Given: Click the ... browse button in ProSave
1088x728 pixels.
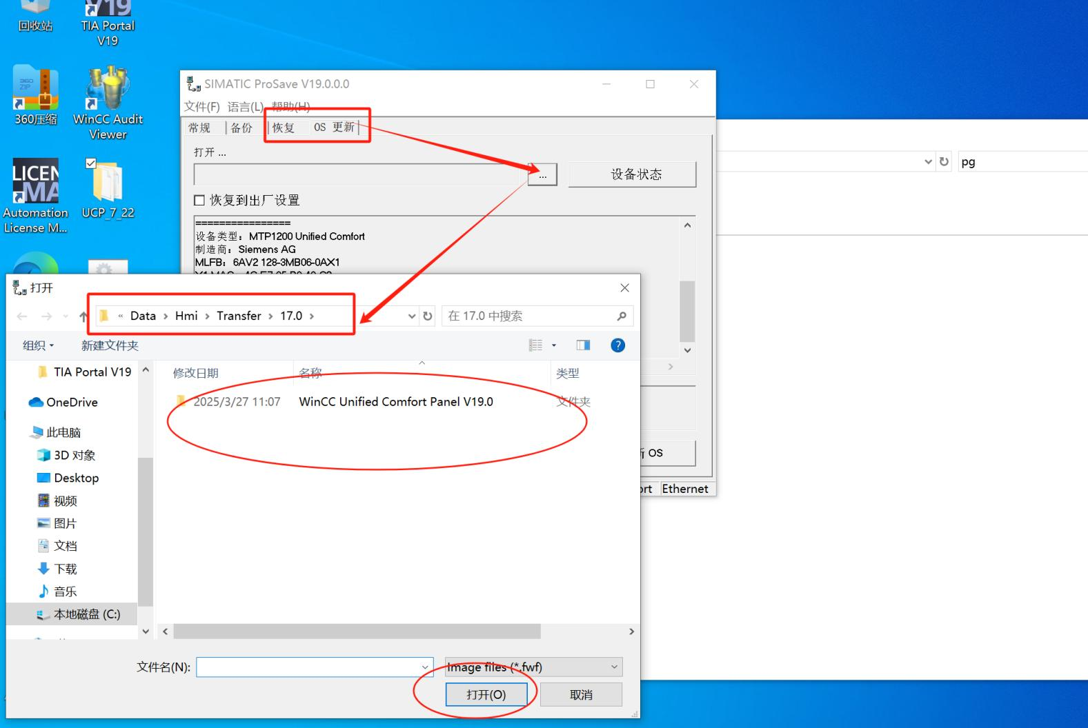Looking at the screenshot, I should click(542, 175).
